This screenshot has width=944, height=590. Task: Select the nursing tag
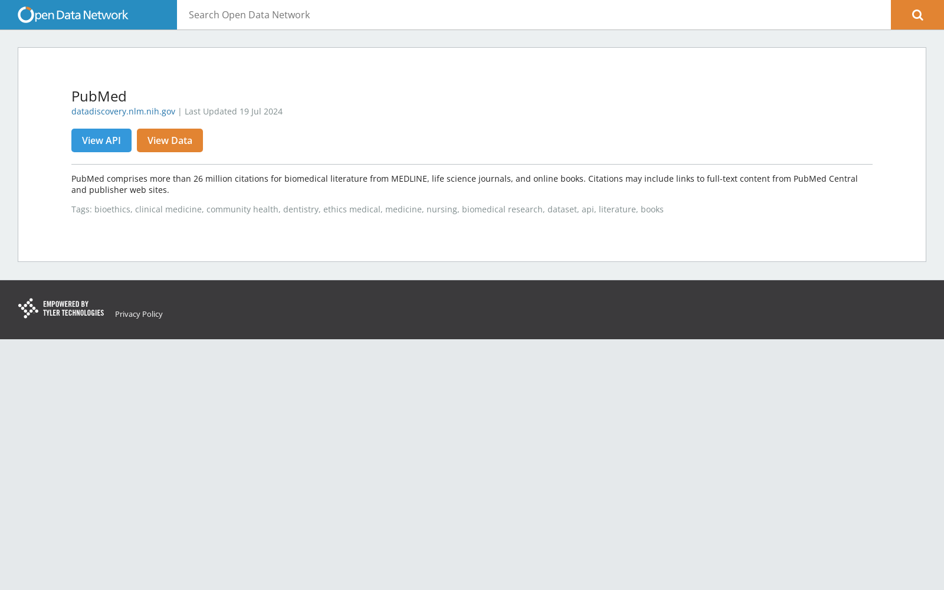[x=442, y=209]
